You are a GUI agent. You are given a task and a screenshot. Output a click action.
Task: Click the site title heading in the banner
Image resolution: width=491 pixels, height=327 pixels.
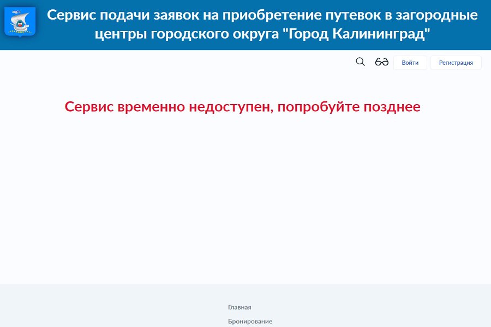262,24
